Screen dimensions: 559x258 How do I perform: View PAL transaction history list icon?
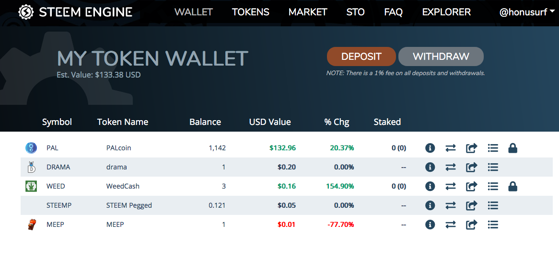(493, 148)
